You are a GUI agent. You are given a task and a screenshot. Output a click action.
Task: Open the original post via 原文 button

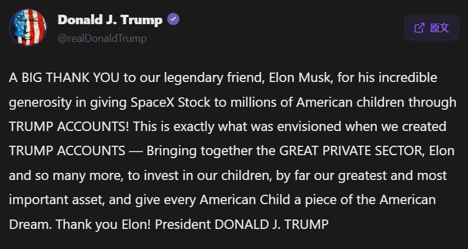tap(431, 28)
